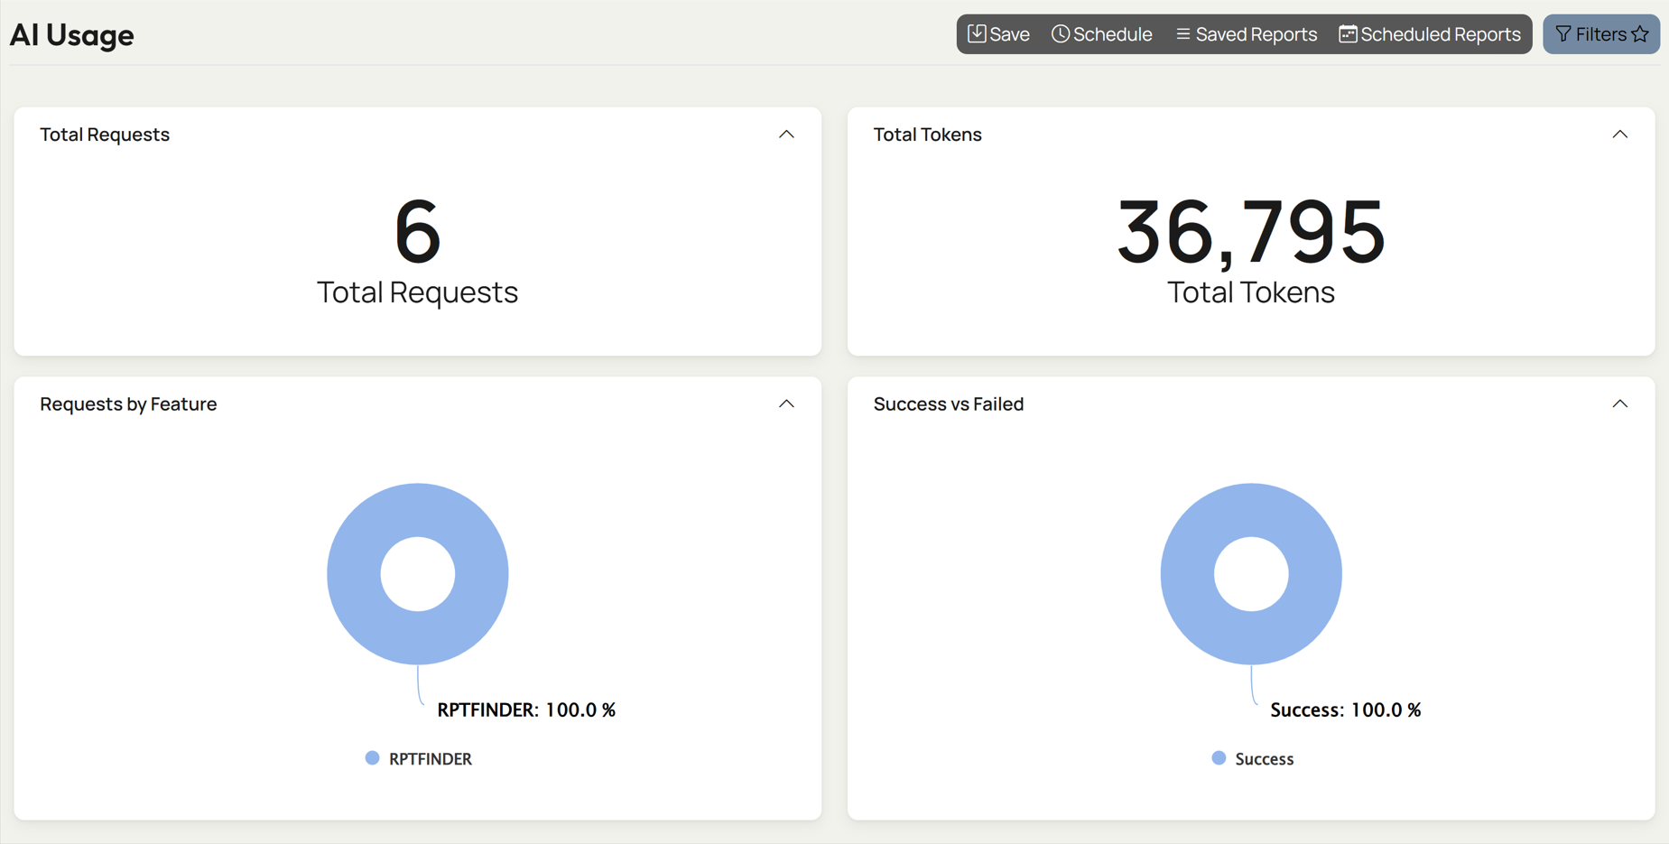Click the number 6 requests value

tap(418, 232)
